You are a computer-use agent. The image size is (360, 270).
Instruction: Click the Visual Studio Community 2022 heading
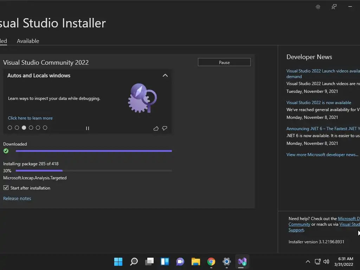coord(46,63)
